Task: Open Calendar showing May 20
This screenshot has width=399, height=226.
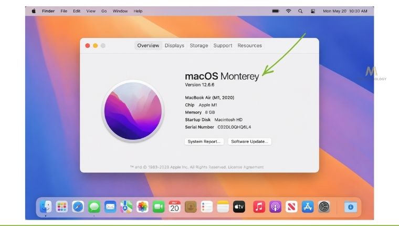Action: tap(174, 207)
